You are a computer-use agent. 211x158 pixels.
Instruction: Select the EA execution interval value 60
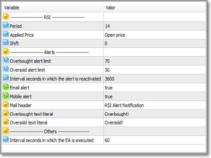coord(107,140)
